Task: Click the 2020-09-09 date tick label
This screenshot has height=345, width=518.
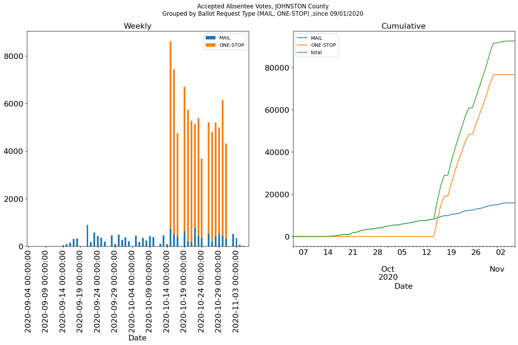Action: click(45, 291)
